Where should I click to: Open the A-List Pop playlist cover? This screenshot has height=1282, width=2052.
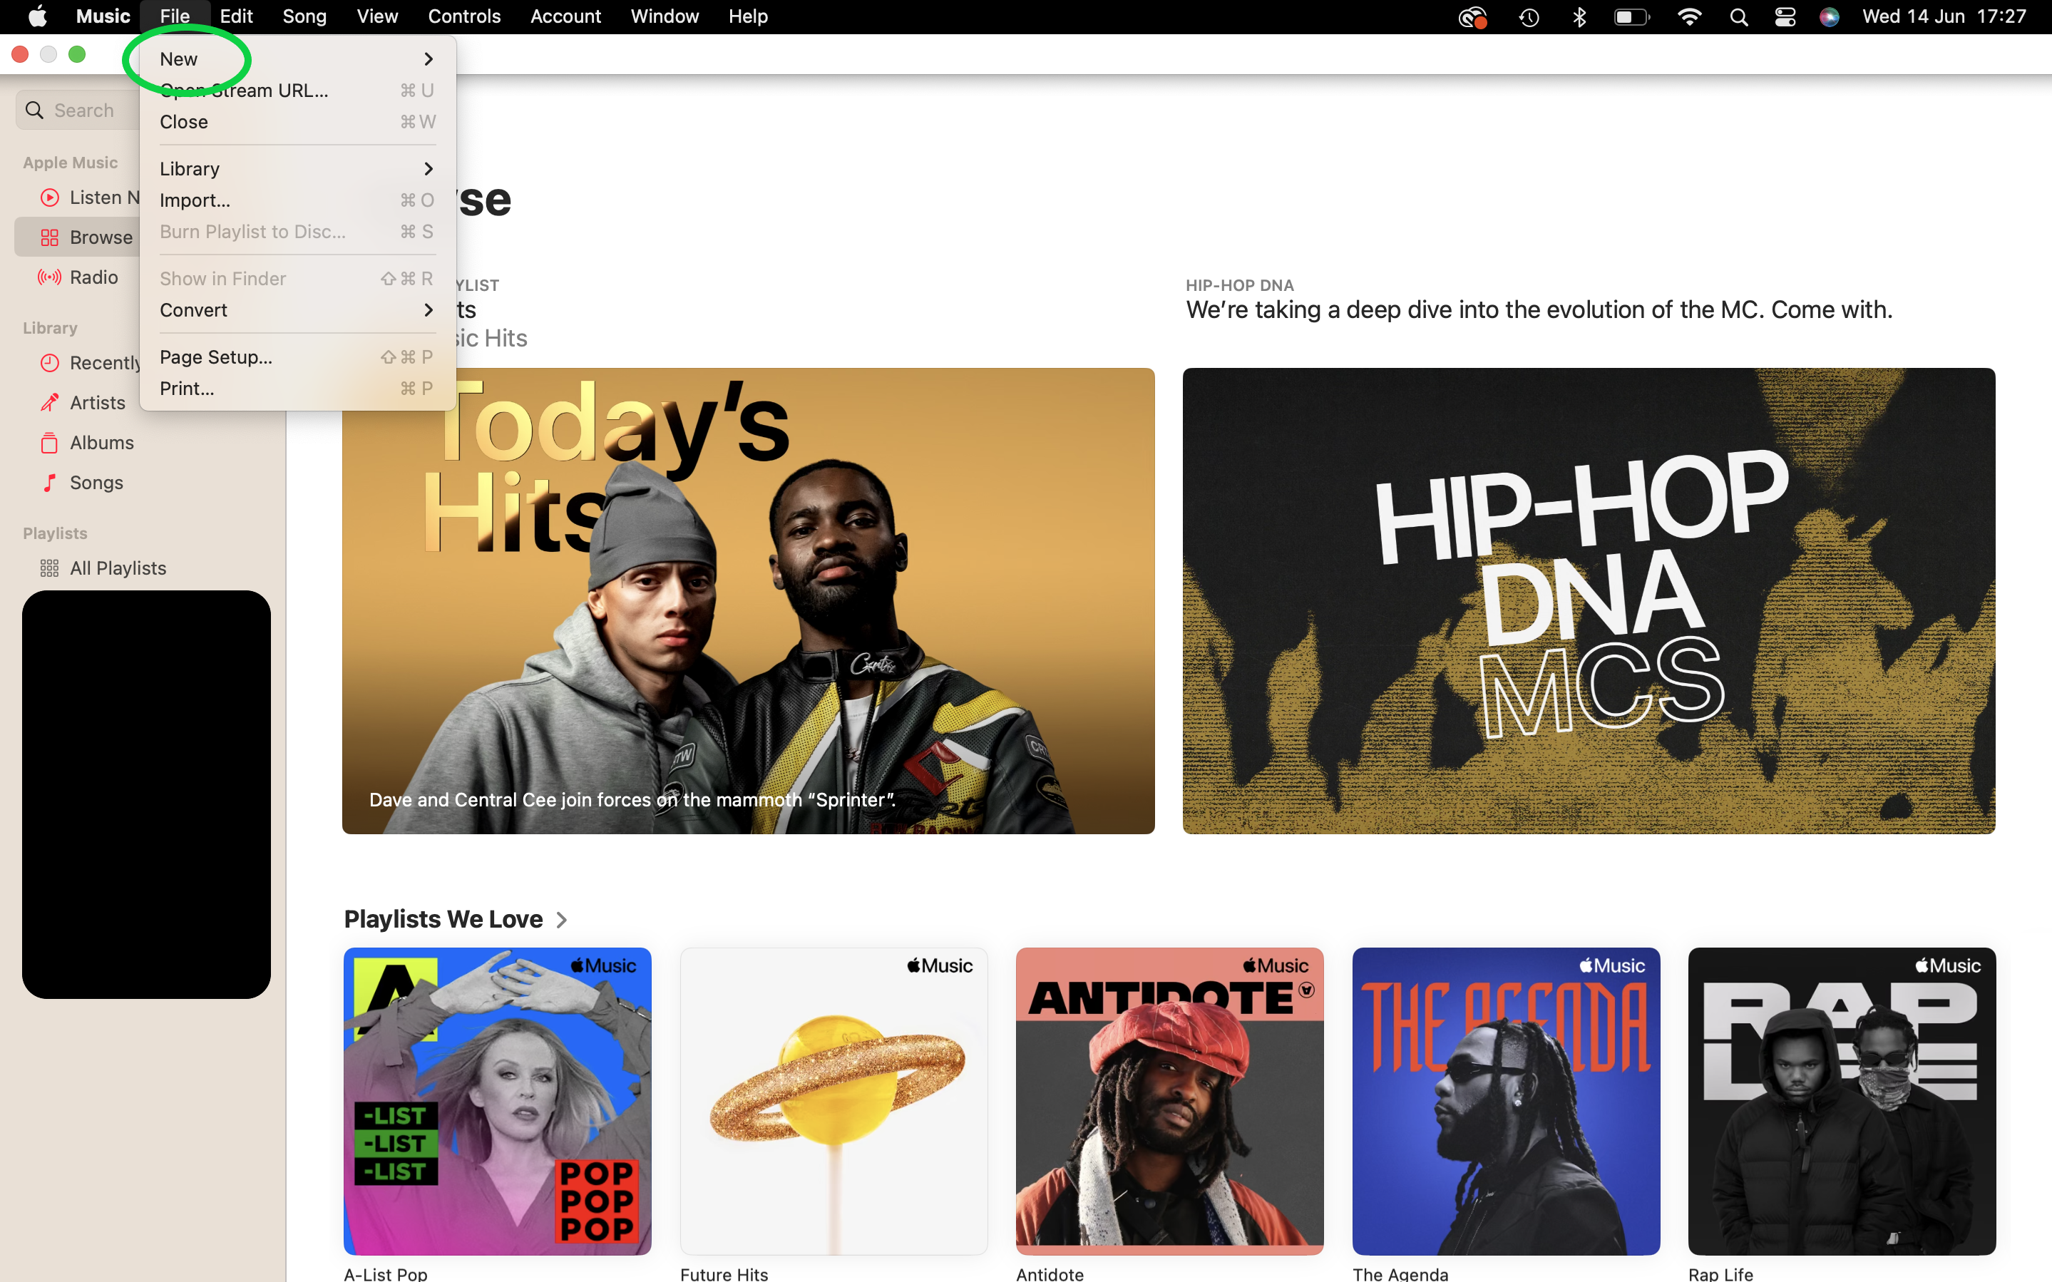pyautogui.click(x=498, y=1102)
